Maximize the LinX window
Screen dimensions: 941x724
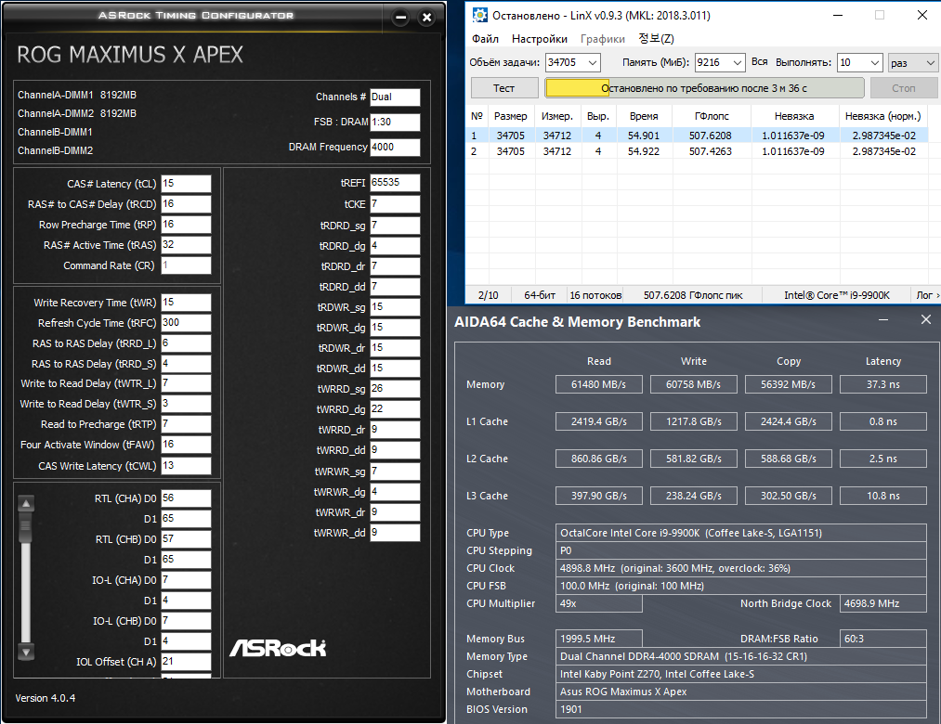[879, 15]
